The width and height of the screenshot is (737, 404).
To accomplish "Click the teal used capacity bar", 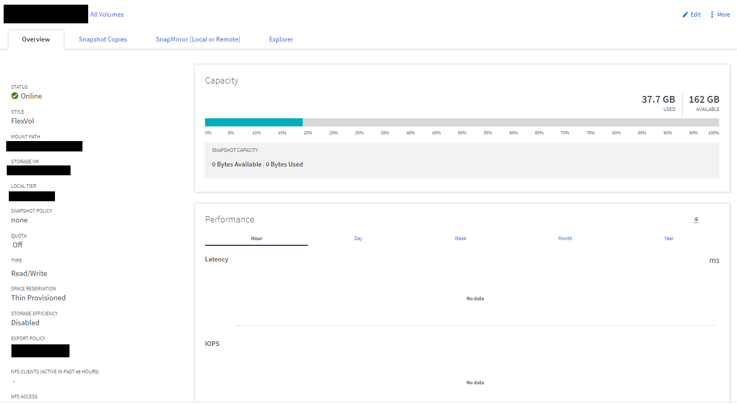I will click(254, 122).
